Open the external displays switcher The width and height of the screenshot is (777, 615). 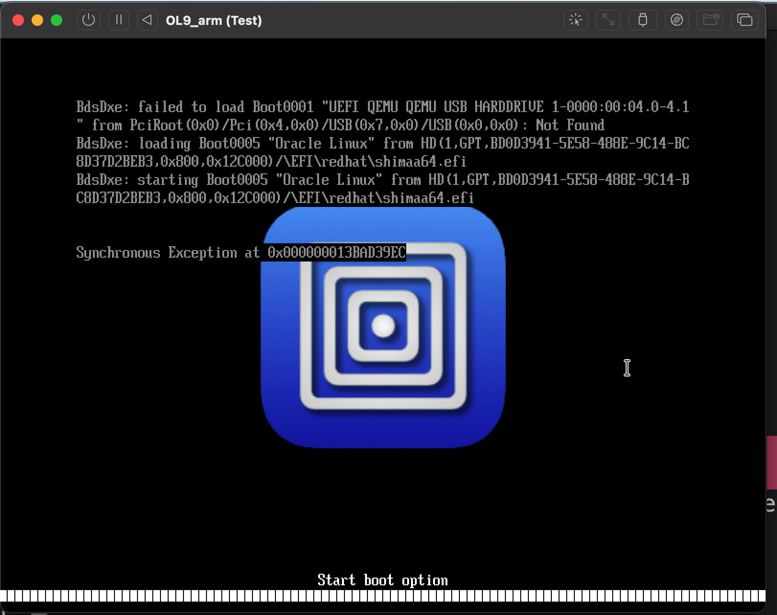(x=744, y=20)
